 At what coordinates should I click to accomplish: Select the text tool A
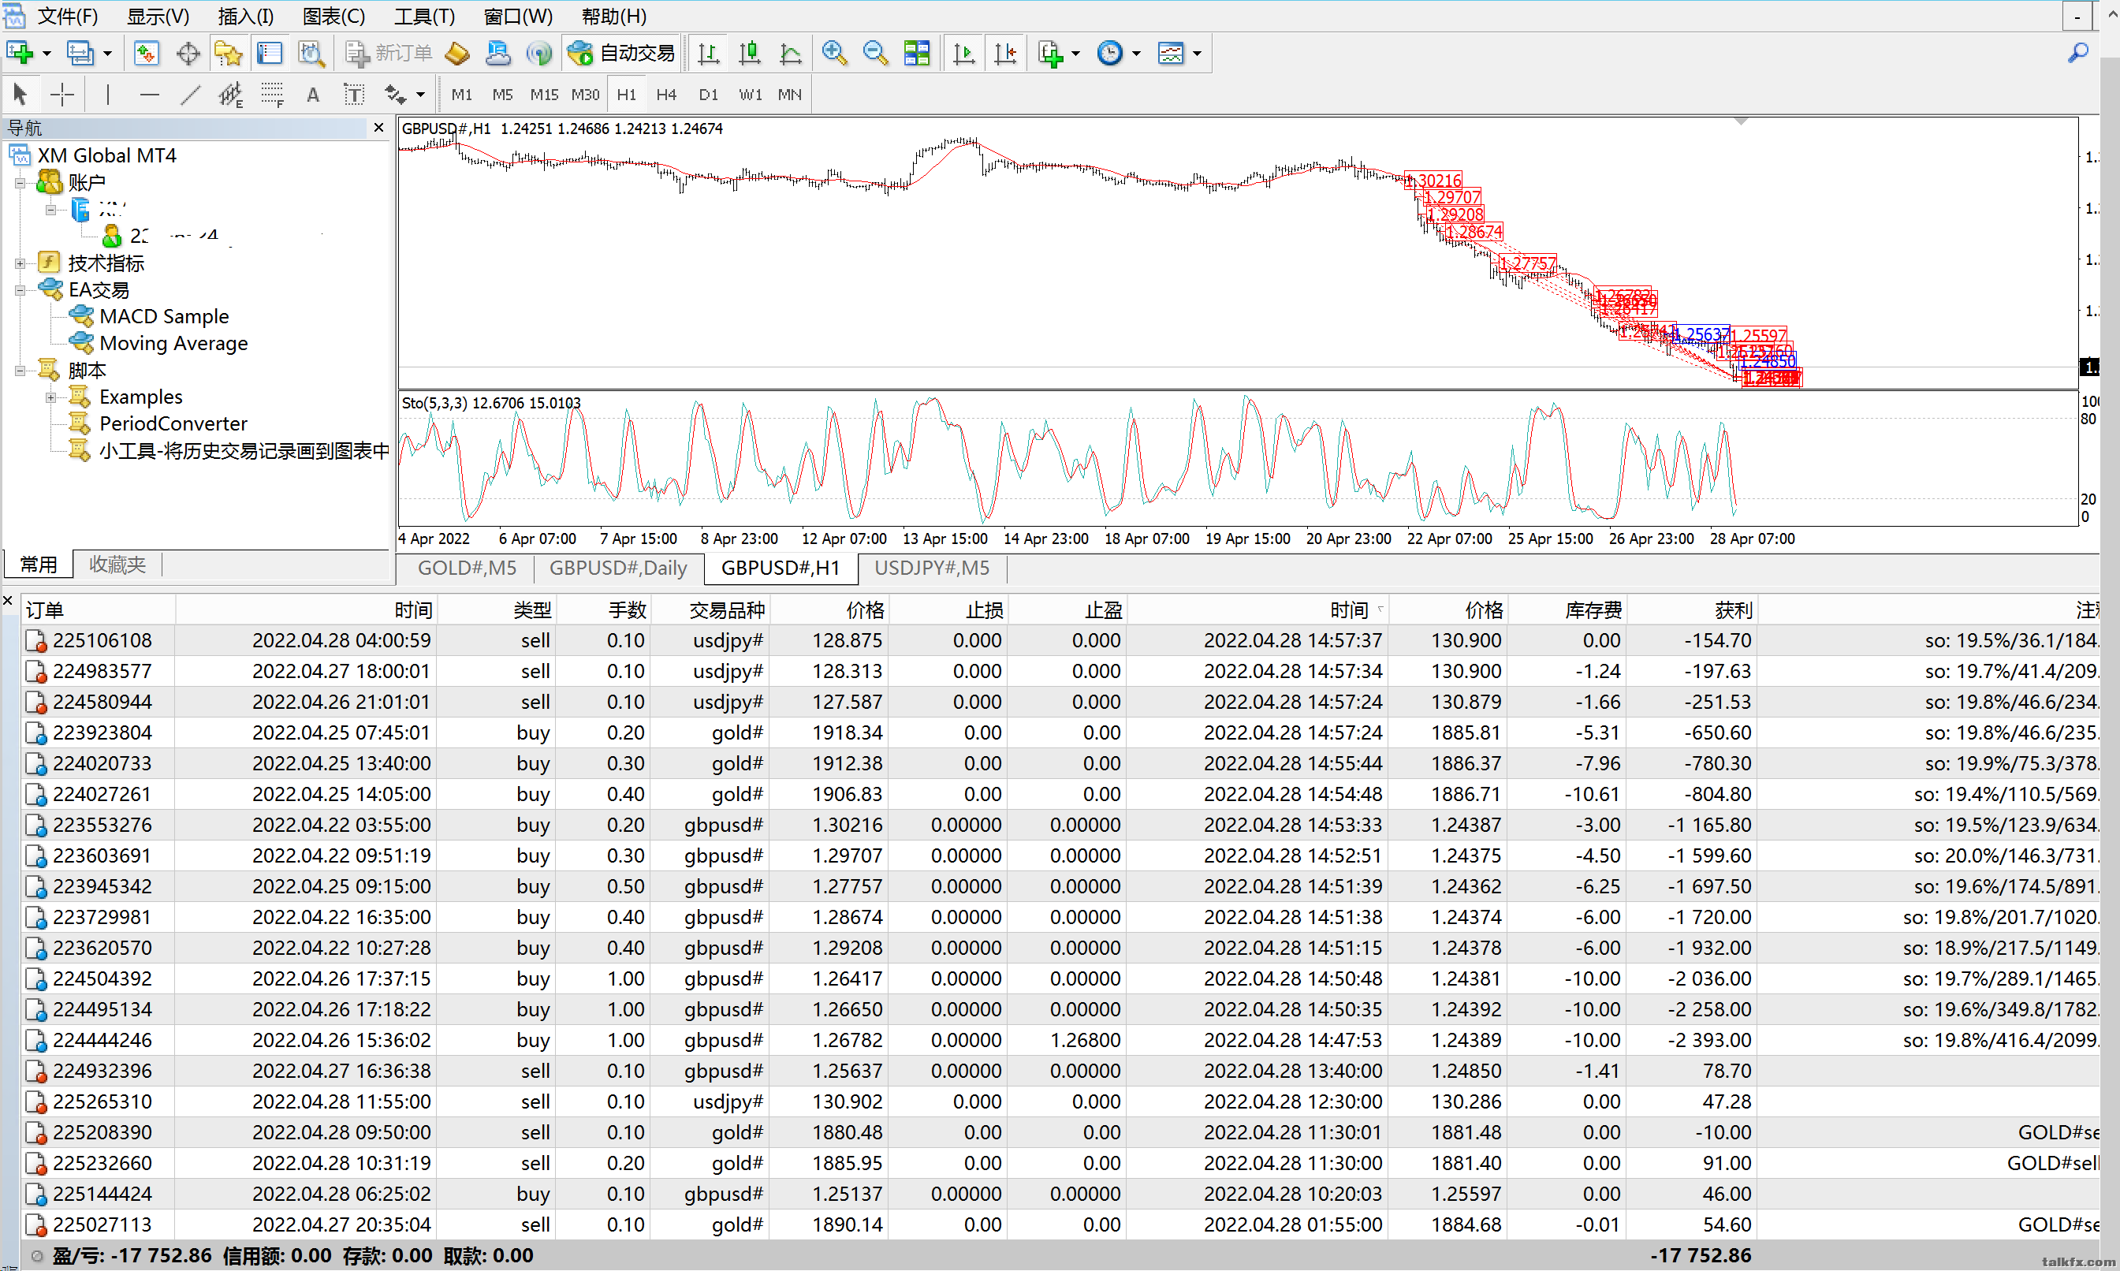tap(313, 94)
